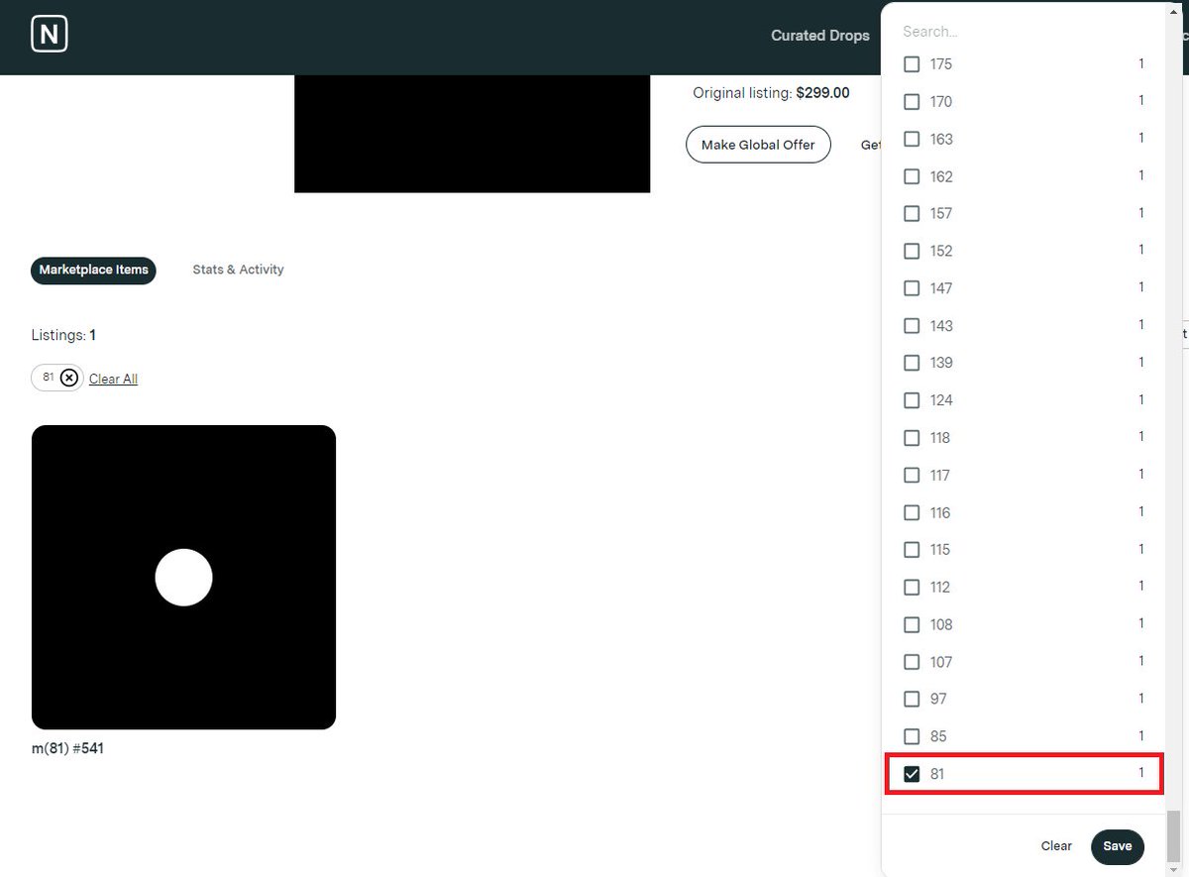Check the 143 filter option

tap(912, 326)
